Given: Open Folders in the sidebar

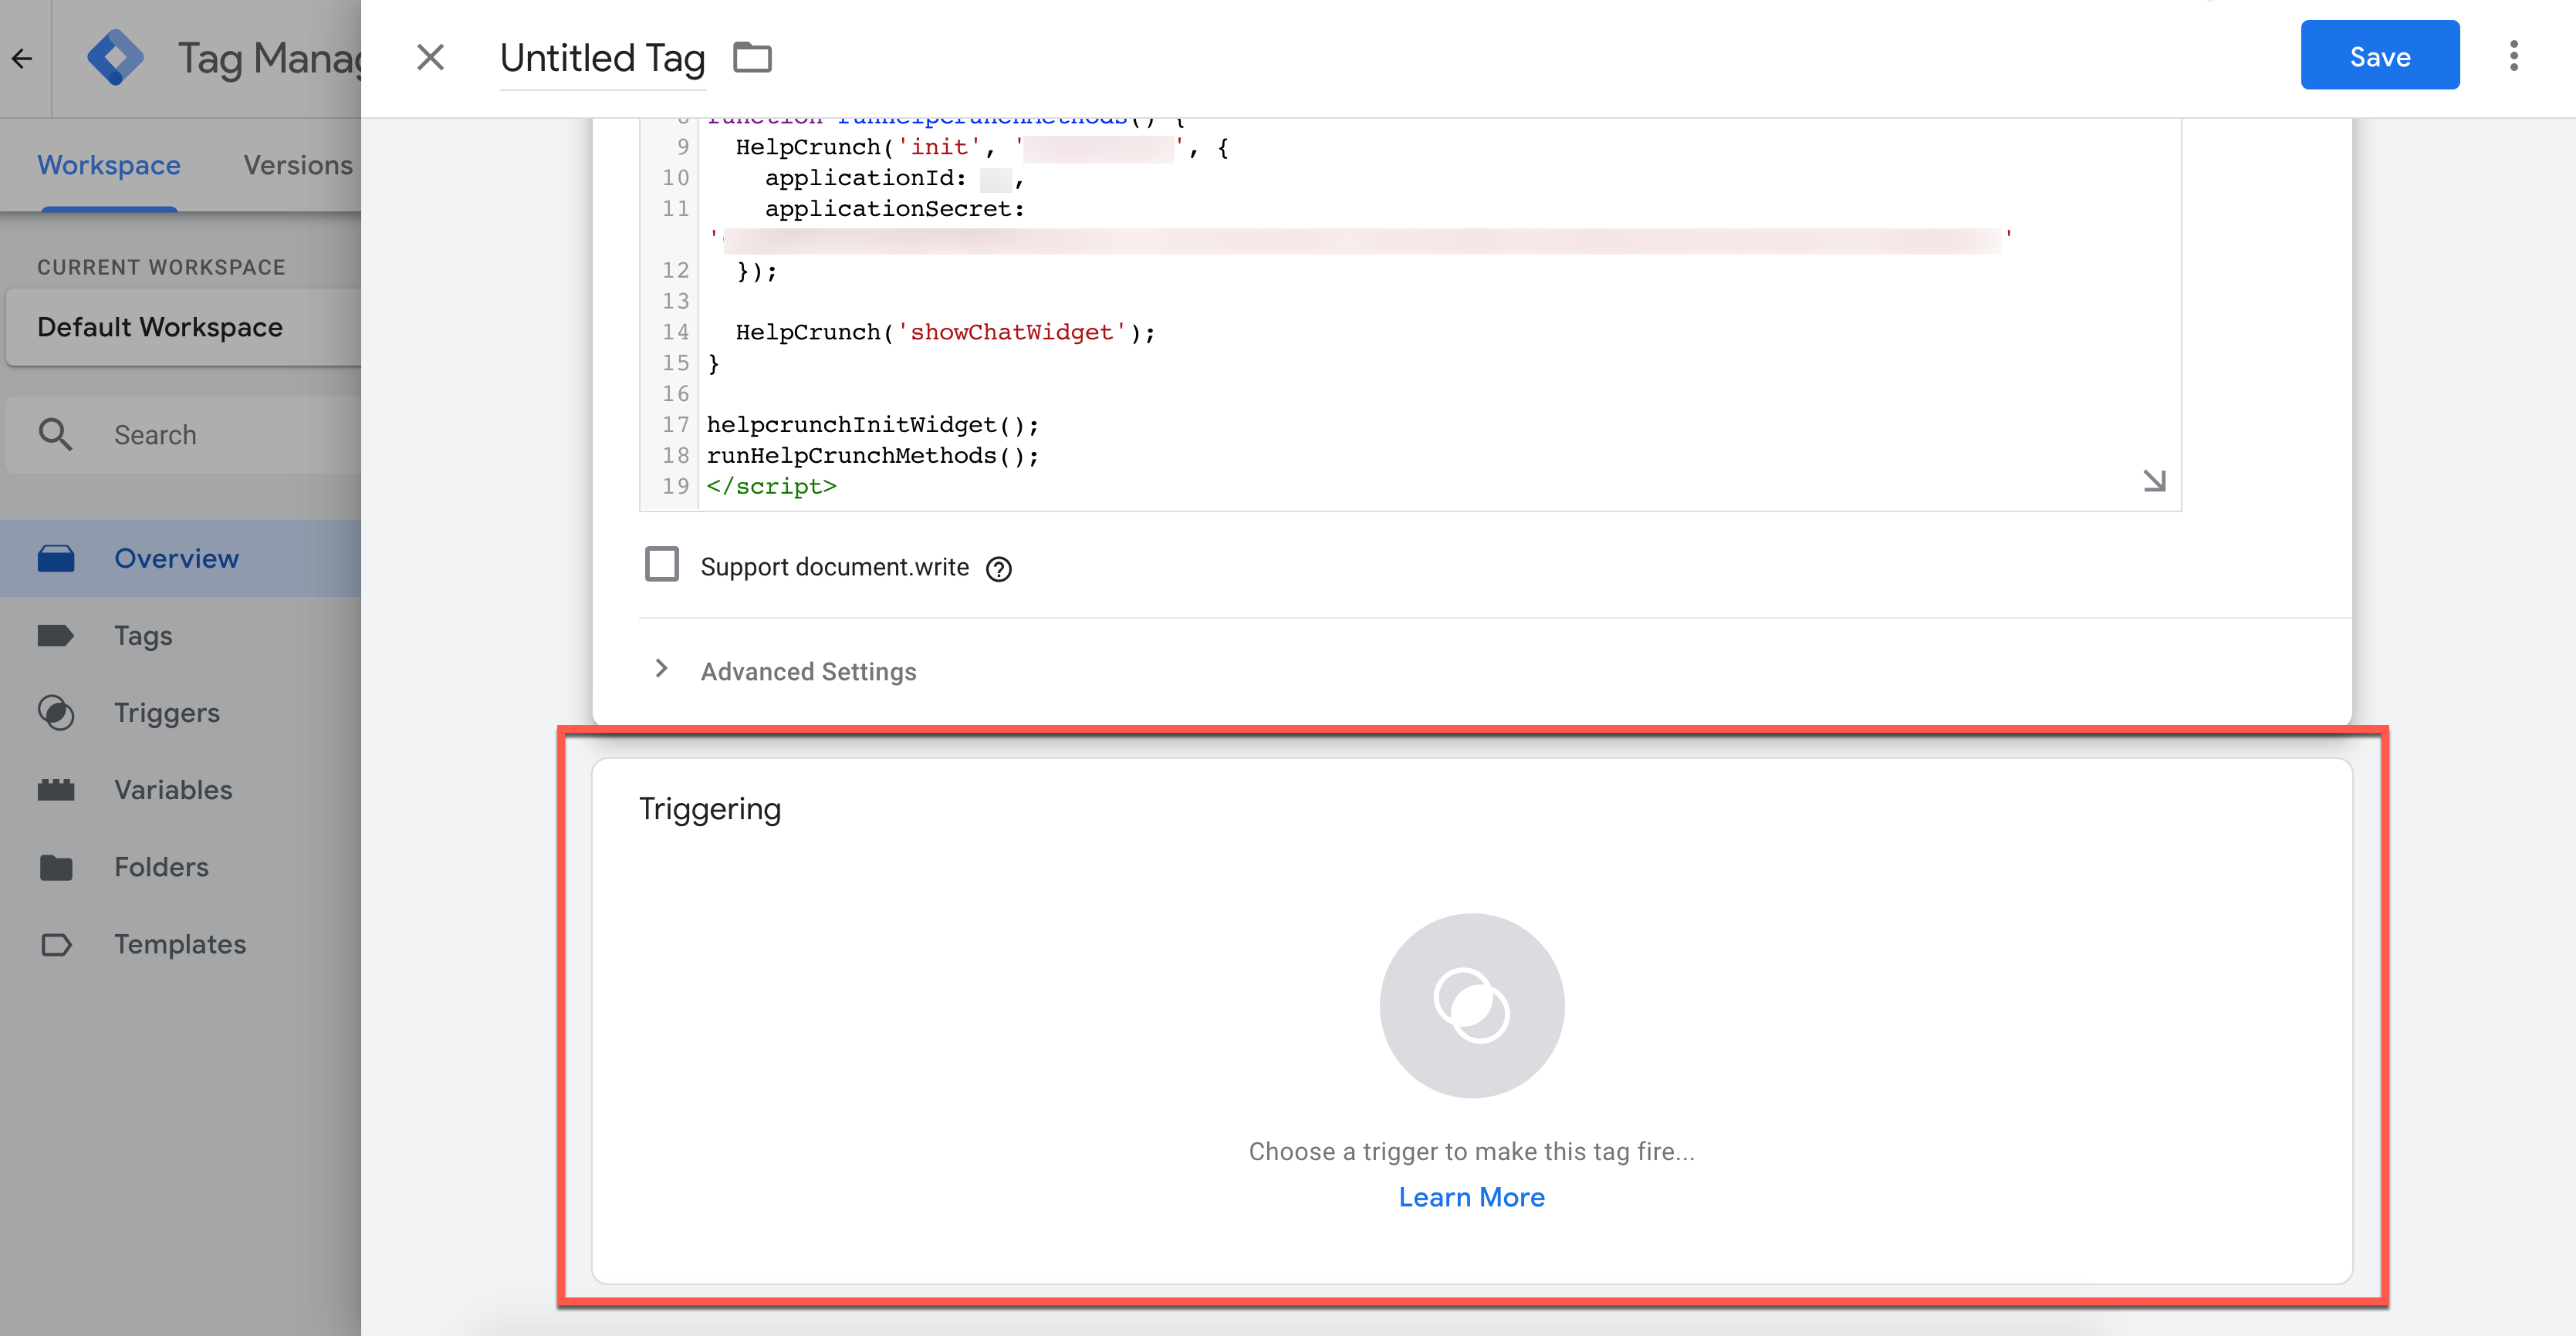Looking at the screenshot, I should (x=180, y=866).
